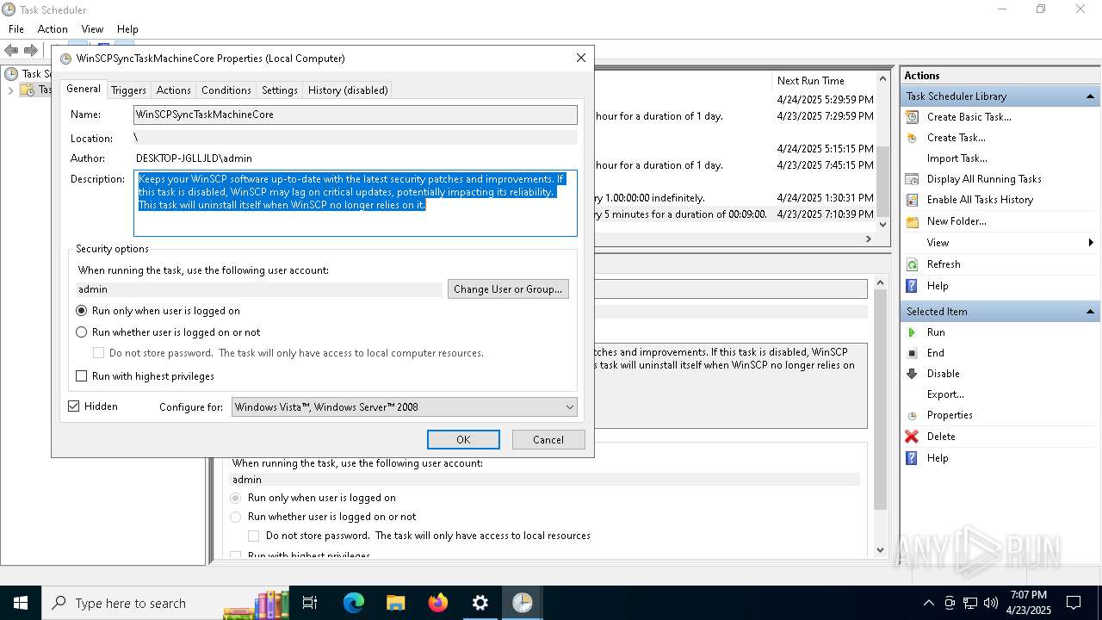Image resolution: width=1102 pixels, height=620 pixels.
Task: Click Export link under Selected Item
Action: pyautogui.click(x=945, y=394)
